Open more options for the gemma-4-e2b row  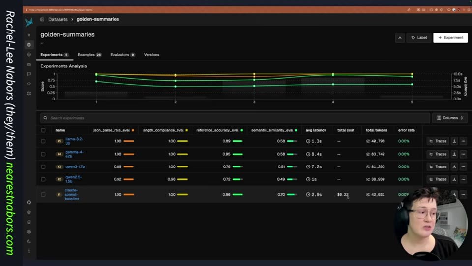(463, 154)
